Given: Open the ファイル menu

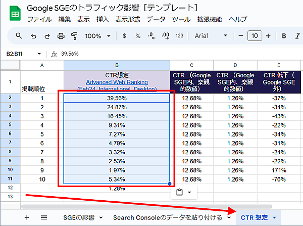Looking at the screenshot, I should [x=39, y=19].
